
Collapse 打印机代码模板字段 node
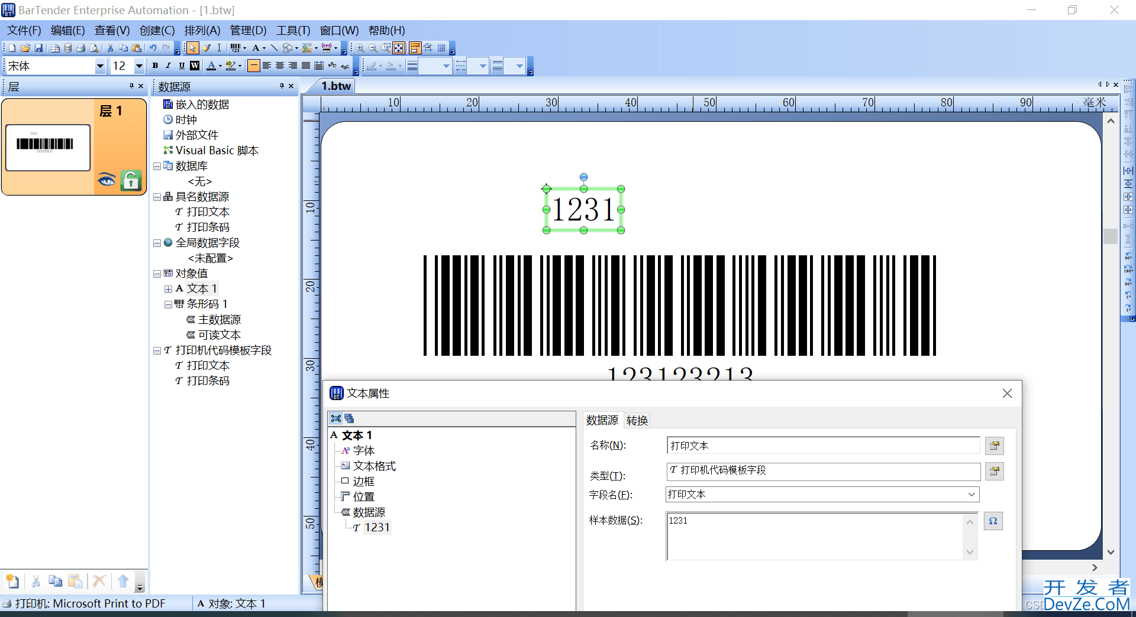tap(157, 350)
